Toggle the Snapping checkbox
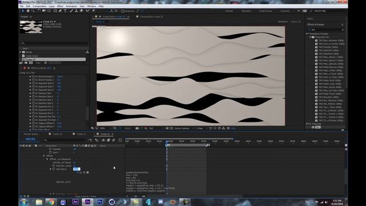The width and height of the screenshot is (366, 206). [x=123, y=11]
